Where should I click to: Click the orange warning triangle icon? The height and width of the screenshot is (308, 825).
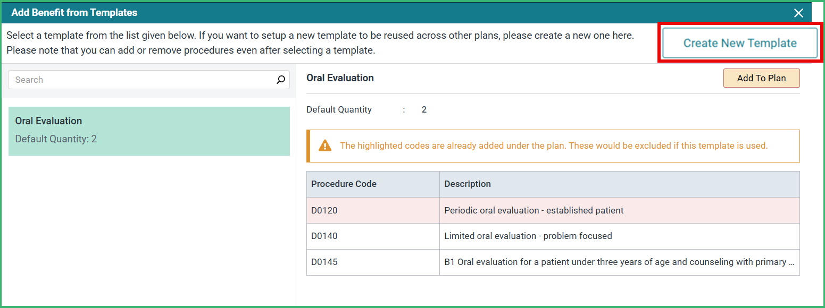[325, 146]
